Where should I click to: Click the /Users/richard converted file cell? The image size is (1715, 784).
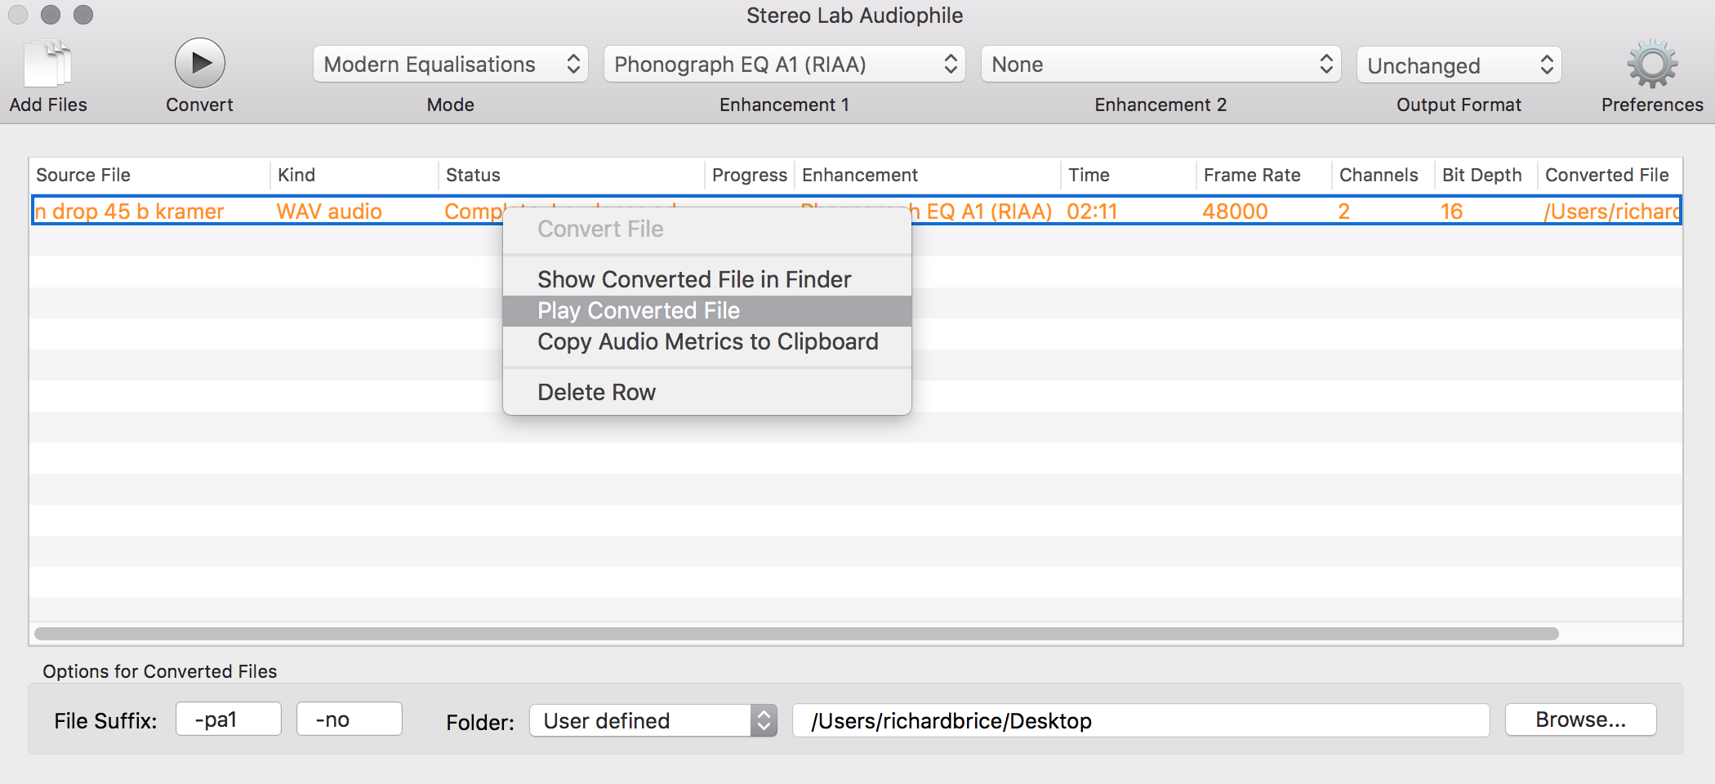point(1611,212)
